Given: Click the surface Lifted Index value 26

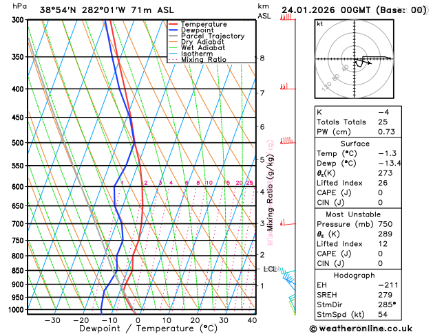Looking at the screenshot, I should point(383,183).
